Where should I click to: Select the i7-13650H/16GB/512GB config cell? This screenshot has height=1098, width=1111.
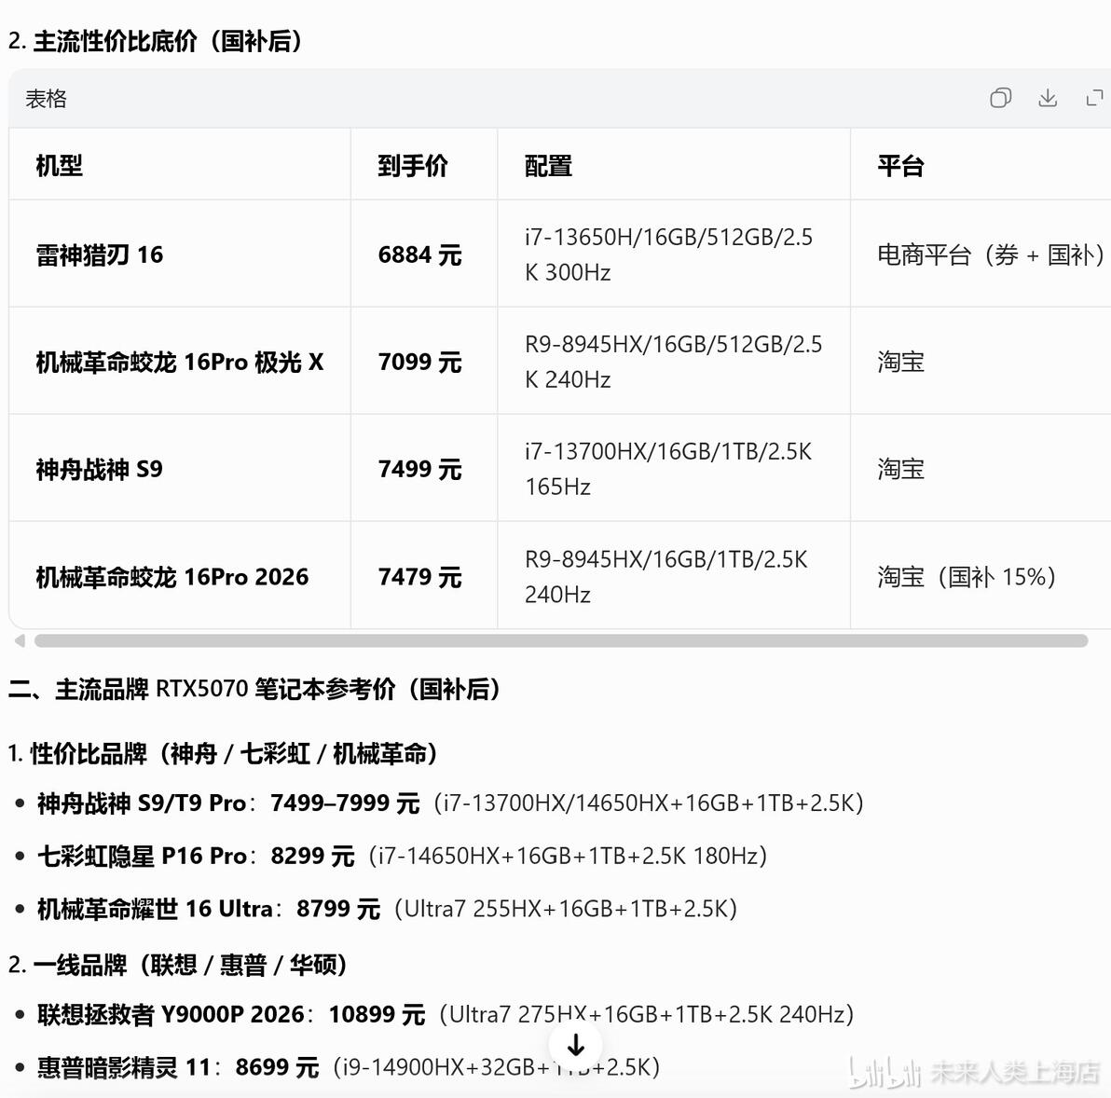point(674,254)
